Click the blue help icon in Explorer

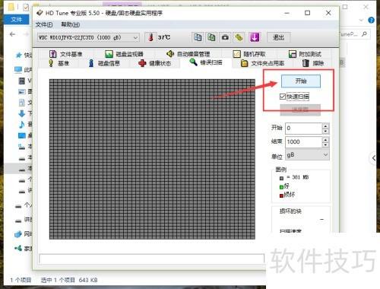click(371, 20)
